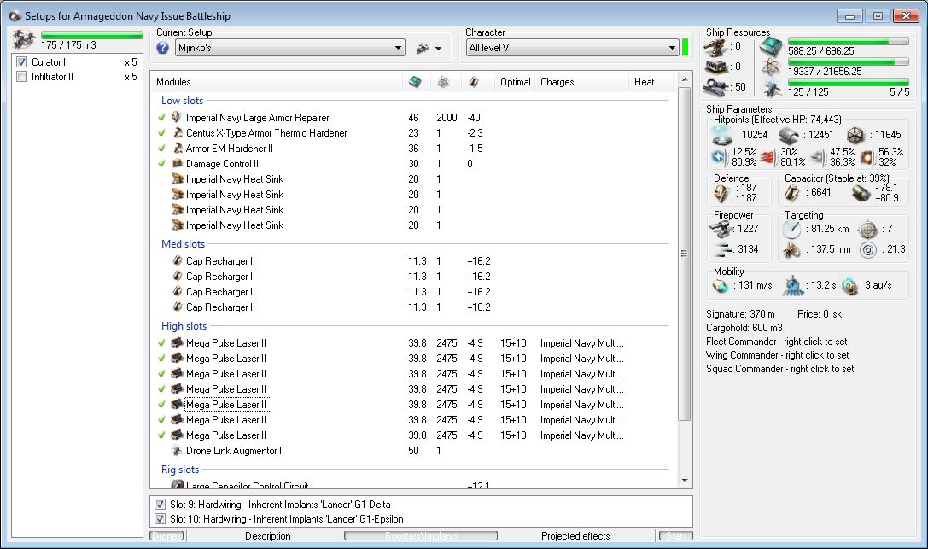This screenshot has width=928, height=549.
Task: Click the calibration icon showing 50
Action: [715, 87]
